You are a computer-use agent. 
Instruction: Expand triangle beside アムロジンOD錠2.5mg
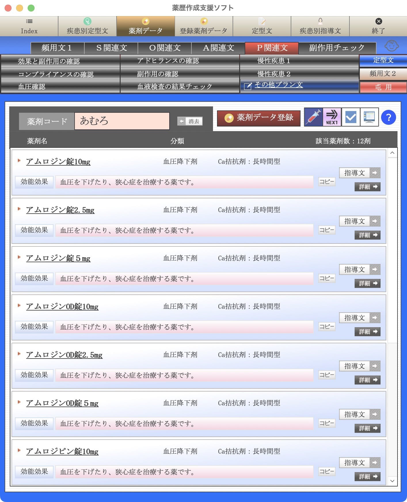pyautogui.click(x=19, y=354)
